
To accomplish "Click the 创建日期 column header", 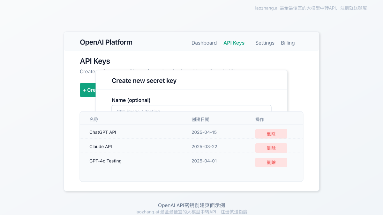I will (200, 119).
